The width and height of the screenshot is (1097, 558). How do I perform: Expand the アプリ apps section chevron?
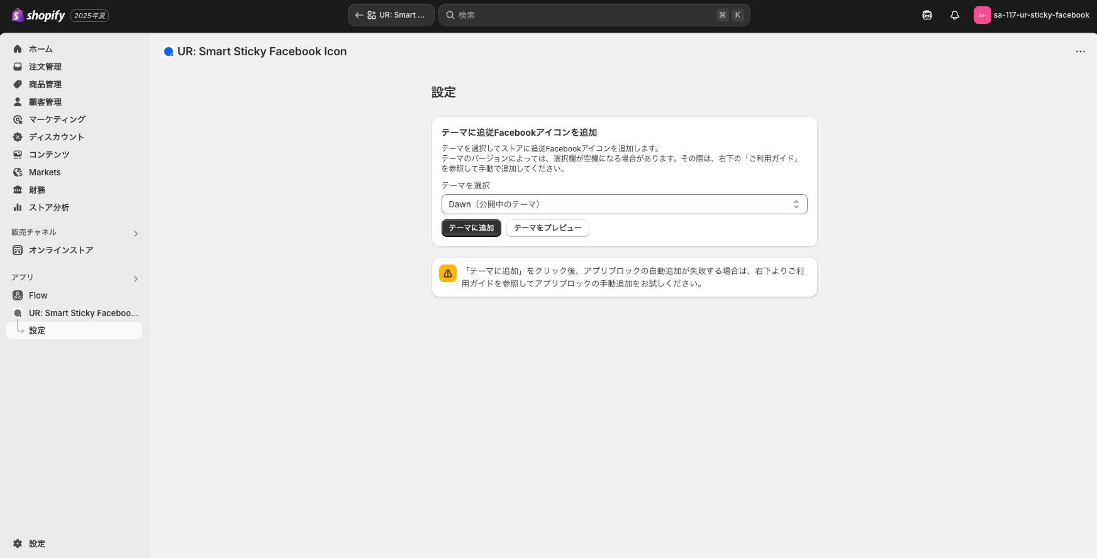tap(136, 279)
